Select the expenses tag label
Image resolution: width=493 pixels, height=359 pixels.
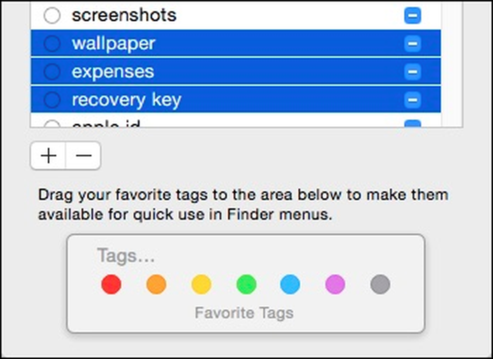[x=113, y=72]
